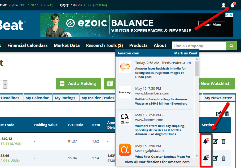
Task: Open Buffett's Berkshire Amazon wager headline
Action: tap(161, 101)
